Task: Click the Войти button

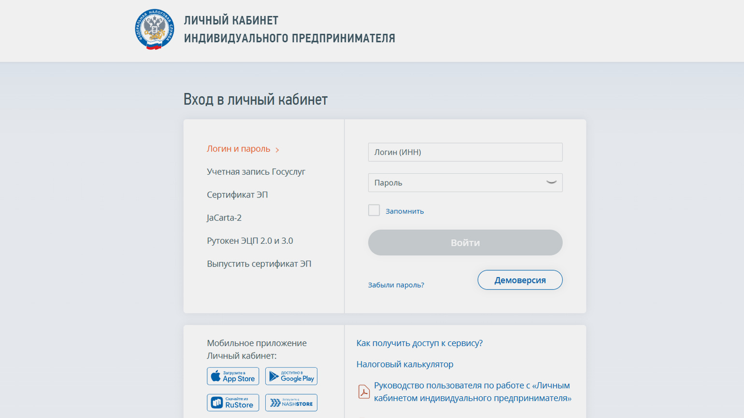Action: point(465,242)
